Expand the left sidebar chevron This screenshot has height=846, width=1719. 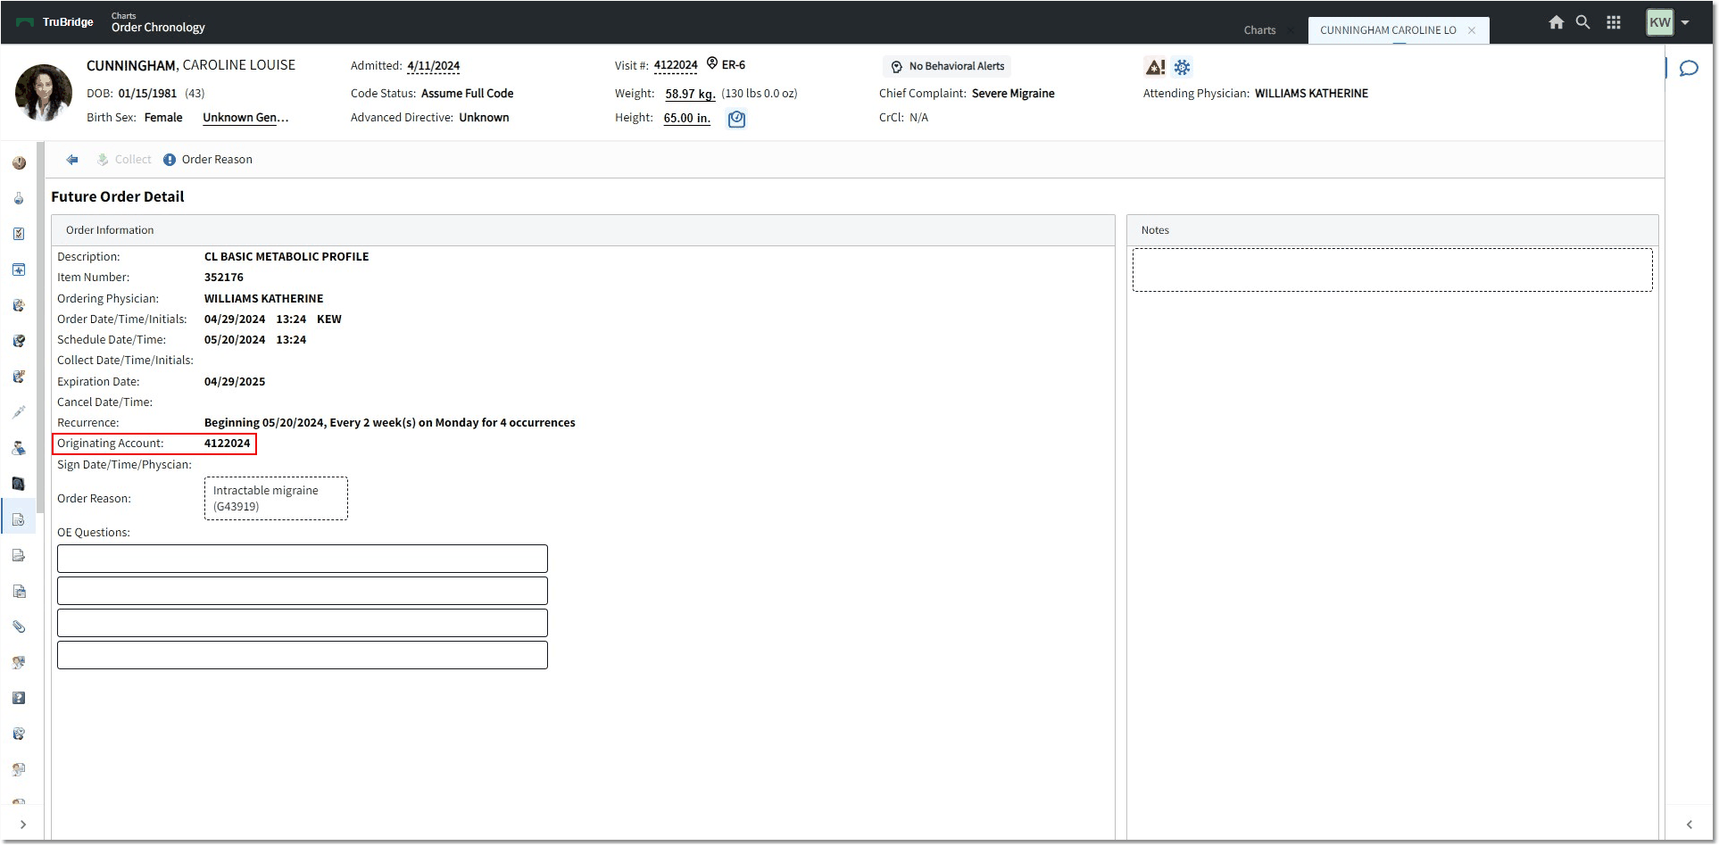point(22,825)
